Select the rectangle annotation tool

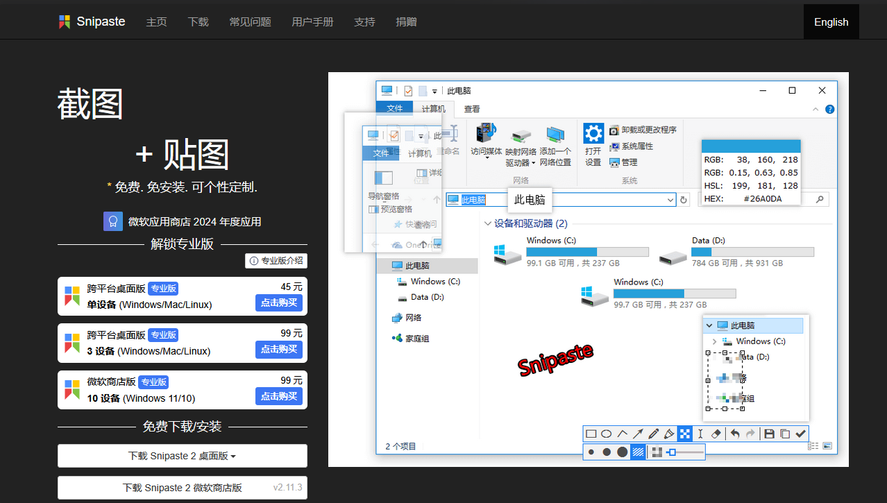tap(591, 434)
